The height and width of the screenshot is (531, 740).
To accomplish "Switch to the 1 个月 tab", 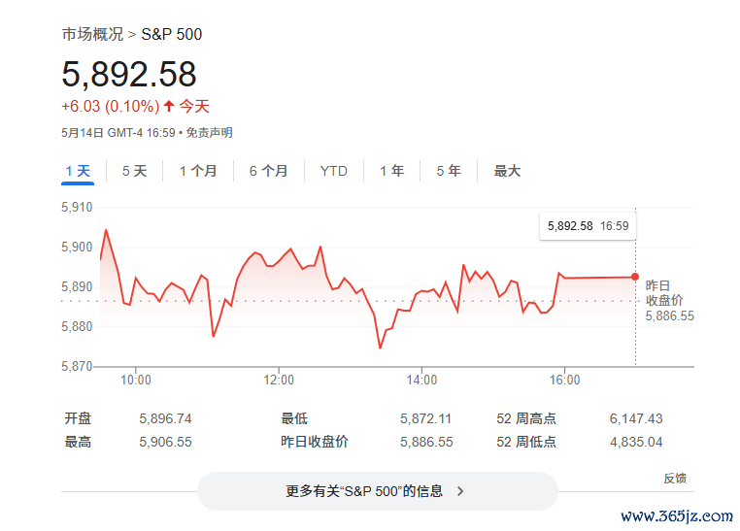I will point(198,171).
